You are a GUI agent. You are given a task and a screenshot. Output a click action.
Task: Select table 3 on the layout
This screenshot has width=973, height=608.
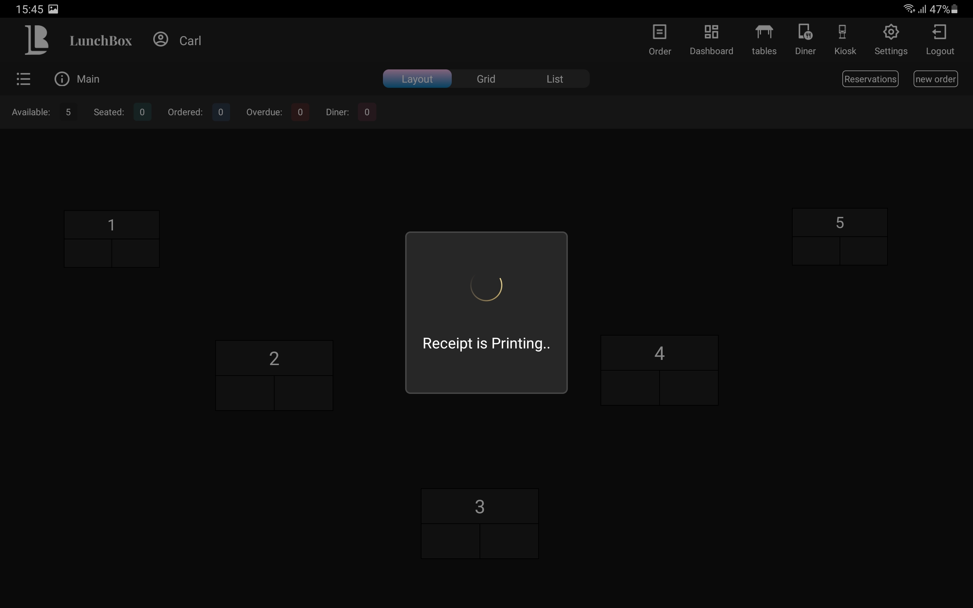coord(480,523)
